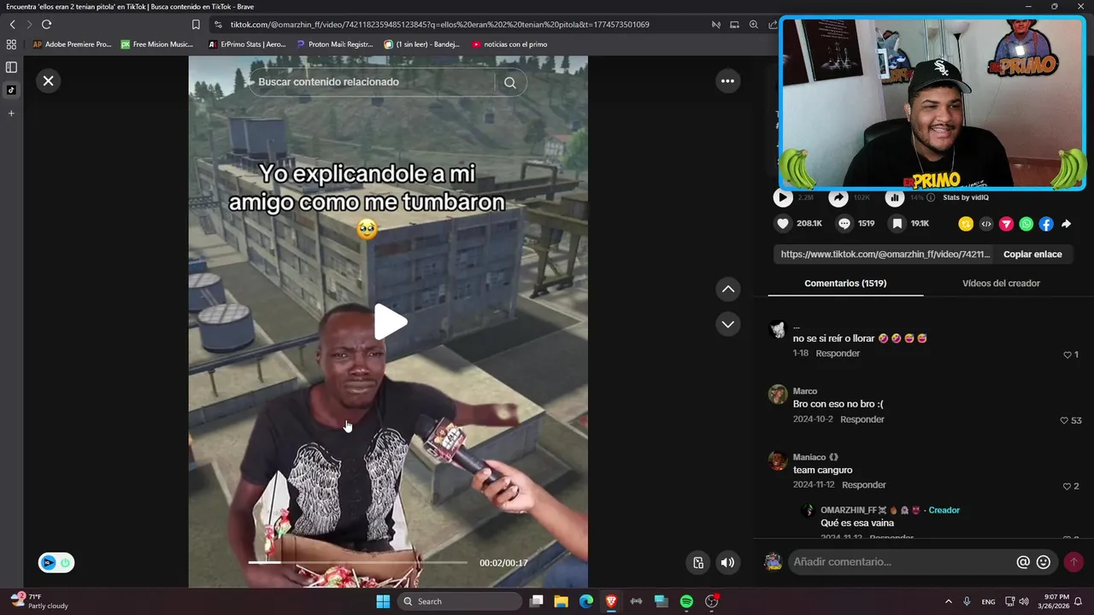Go to next video with down chevron
The height and width of the screenshot is (615, 1094).
click(727, 325)
